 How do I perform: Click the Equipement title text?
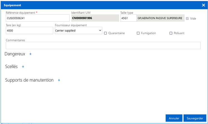[12, 5]
